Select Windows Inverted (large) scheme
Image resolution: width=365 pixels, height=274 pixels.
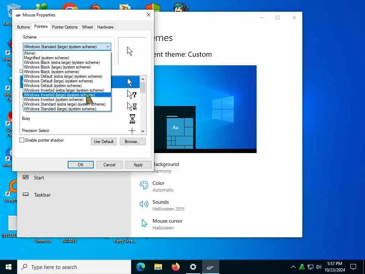tap(67, 95)
